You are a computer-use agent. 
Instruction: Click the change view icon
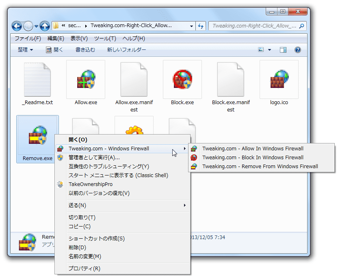coord(261,50)
